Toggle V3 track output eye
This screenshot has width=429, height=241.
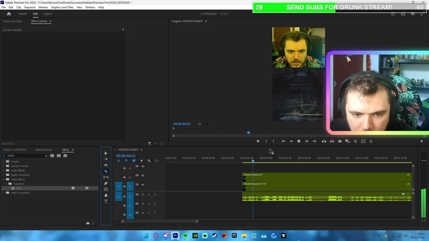click(143, 166)
